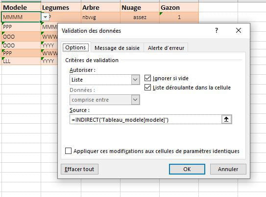Click Effacer tout button
The width and height of the screenshot is (266, 197).
(x=79, y=169)
